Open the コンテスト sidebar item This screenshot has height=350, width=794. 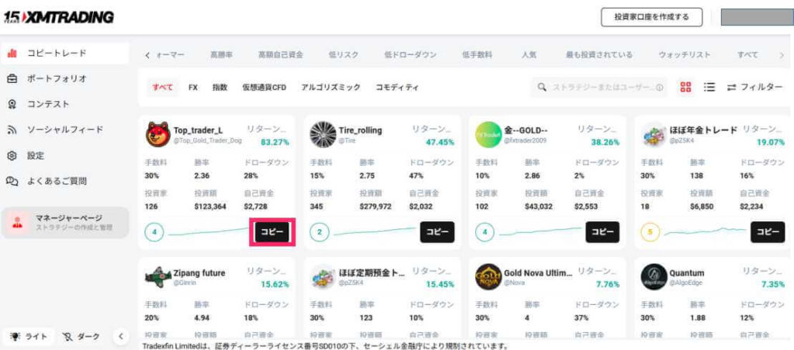point(48,104)
